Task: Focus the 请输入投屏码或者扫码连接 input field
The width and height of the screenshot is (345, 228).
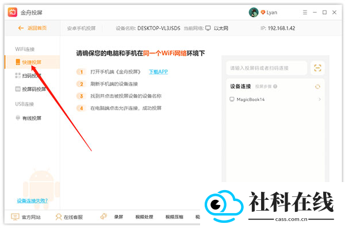Action: (267, 68)
